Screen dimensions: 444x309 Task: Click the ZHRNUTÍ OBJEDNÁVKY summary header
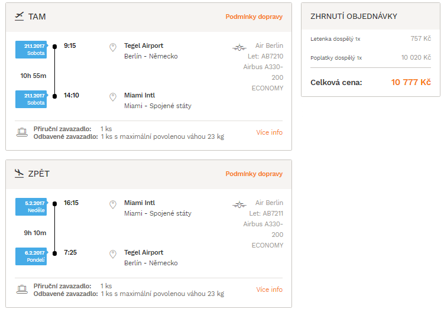click(354, 17)
